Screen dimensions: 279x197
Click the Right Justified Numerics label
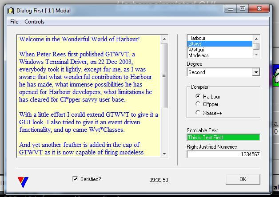point(212,147)
